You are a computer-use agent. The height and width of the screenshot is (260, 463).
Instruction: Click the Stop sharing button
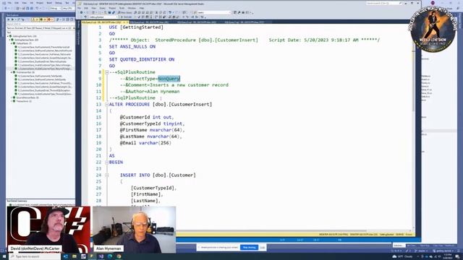pos(249,247)
